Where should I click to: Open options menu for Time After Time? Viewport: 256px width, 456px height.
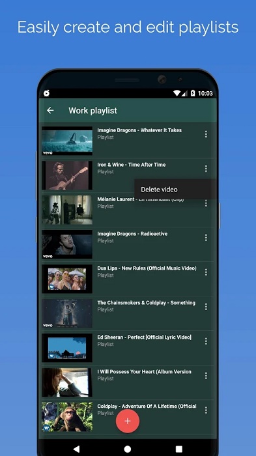click(206, 169)
